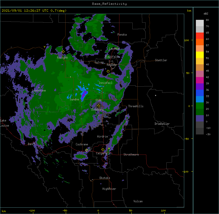Image resolution: width=219 pixels, height=214 pixels.
Task: Click the Base_Reflectivity title text
Action: click(x=109, y=4)
